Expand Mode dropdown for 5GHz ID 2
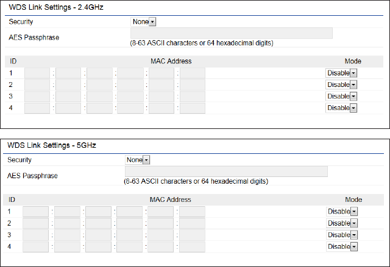Image resolution: width=390 pixels, height=267 pixels. [x=342, y=223]
